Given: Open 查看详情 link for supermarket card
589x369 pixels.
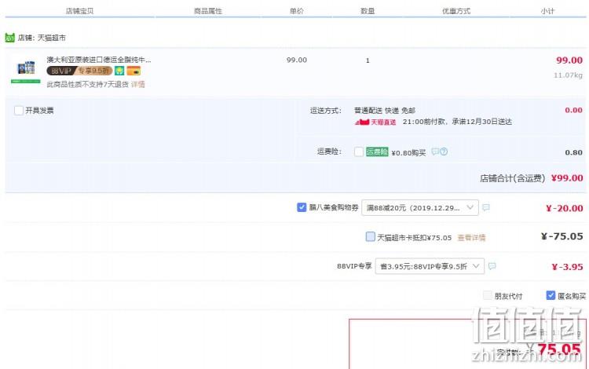Looking at the screenshot, I should pos(471,238).
